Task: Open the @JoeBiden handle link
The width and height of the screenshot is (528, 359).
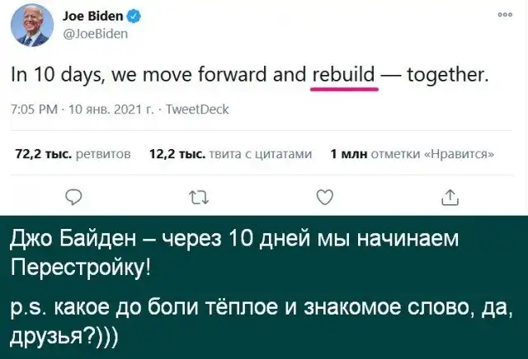Action: click(95, 34)
